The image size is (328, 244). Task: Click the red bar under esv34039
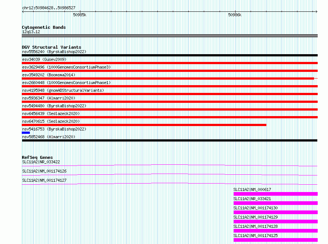coord(170,63)
